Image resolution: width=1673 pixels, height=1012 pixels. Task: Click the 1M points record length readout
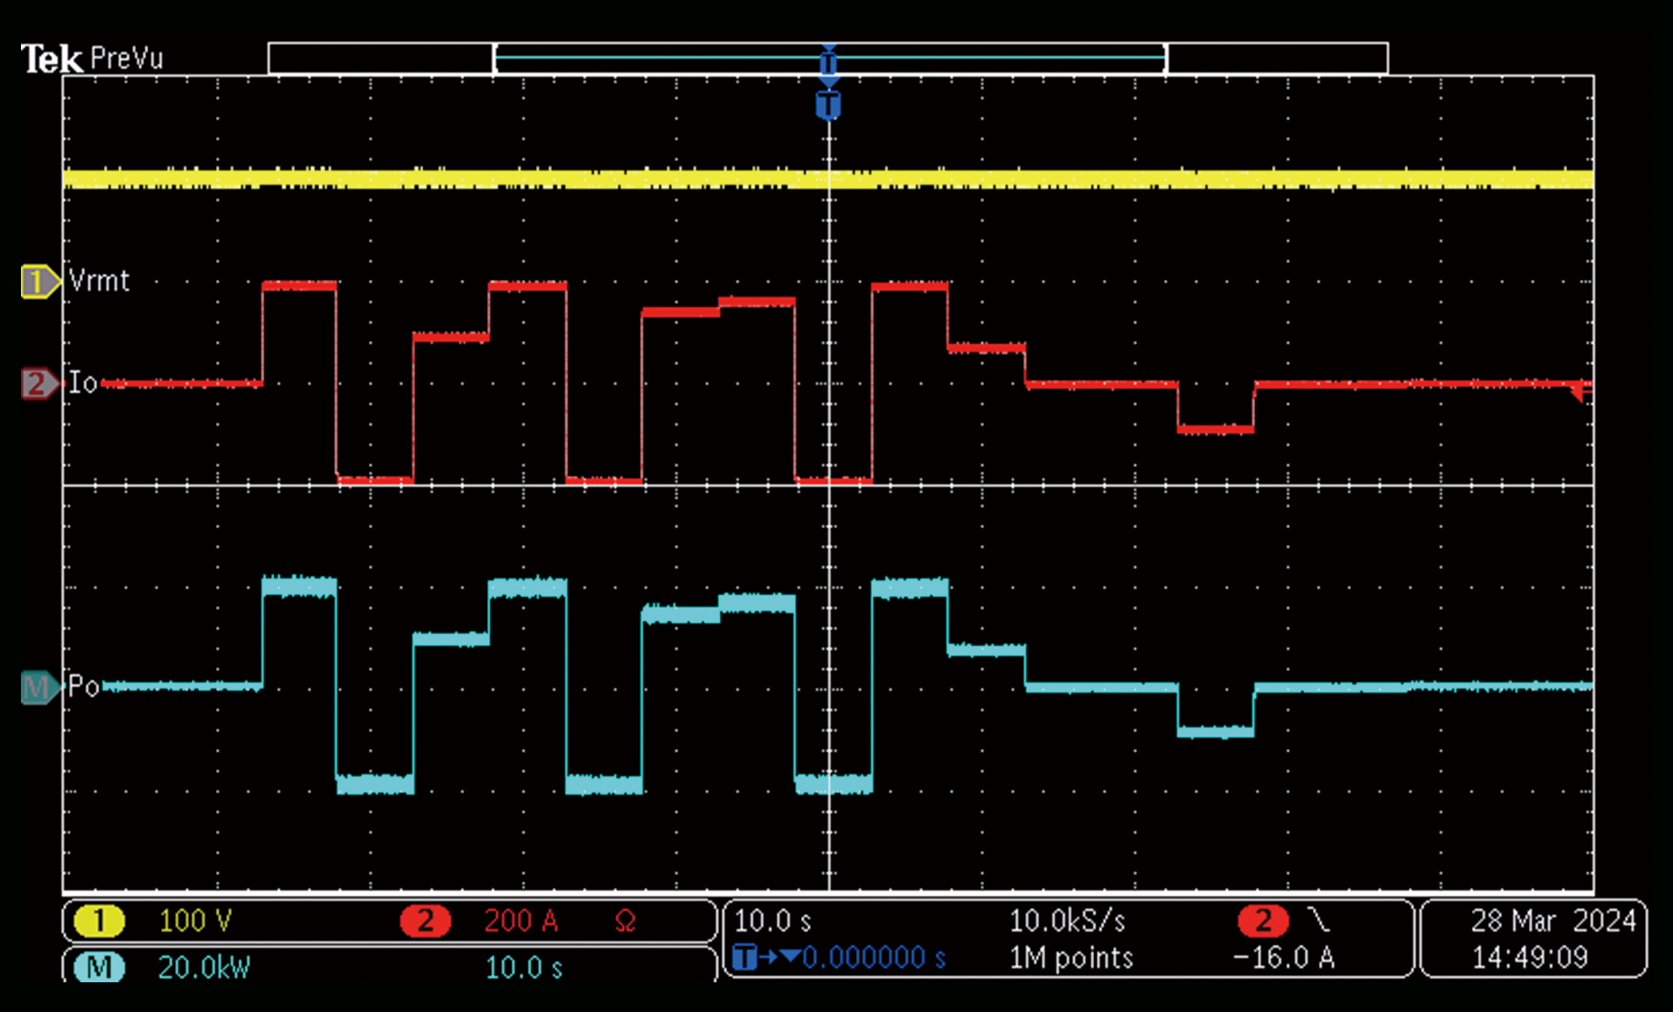click(1070, 958)
